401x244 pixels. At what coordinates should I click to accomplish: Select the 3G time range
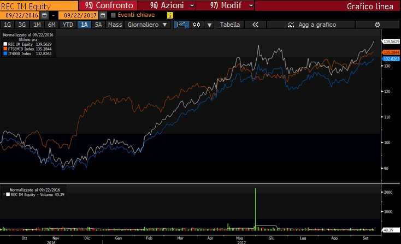click(x=22, y=25)
